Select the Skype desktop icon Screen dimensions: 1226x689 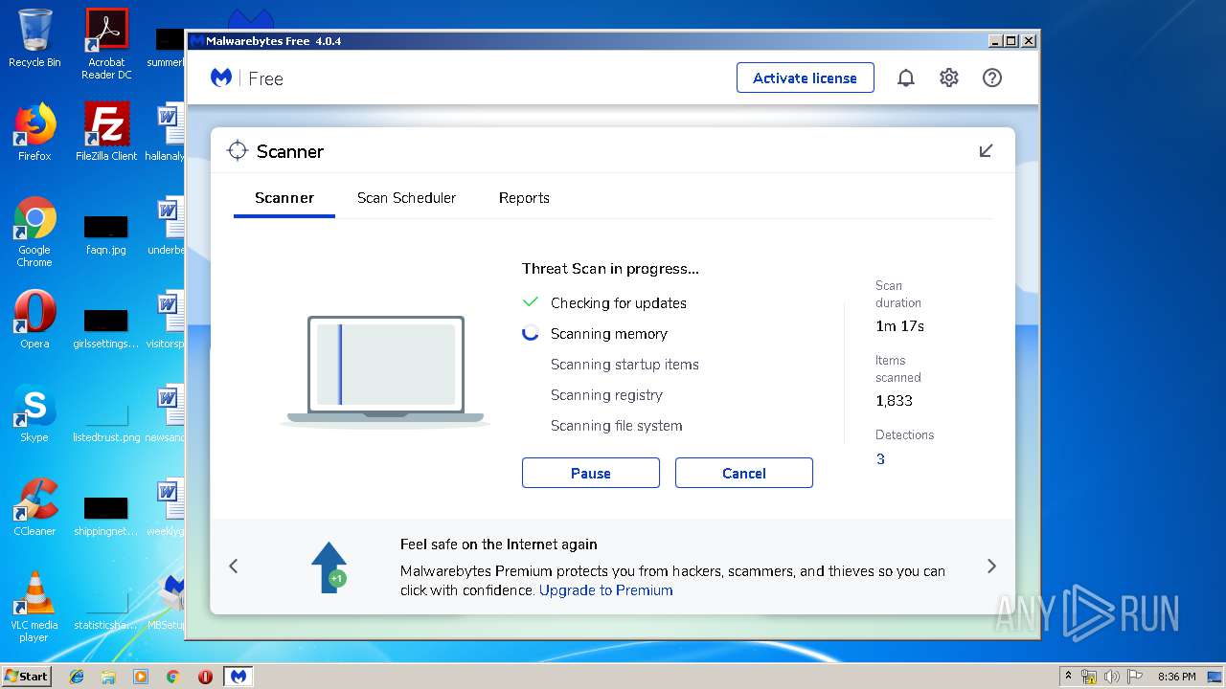click(x=34, y=412)
